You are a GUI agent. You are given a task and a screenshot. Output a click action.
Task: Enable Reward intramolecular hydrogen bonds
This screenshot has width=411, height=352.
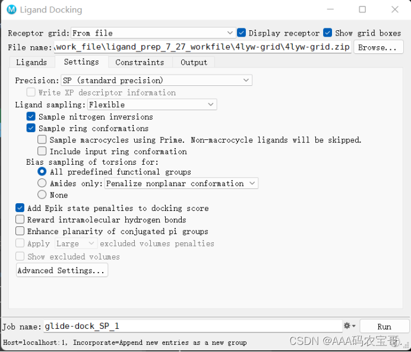[x=20, y=219]
